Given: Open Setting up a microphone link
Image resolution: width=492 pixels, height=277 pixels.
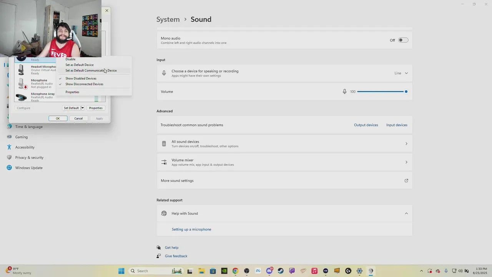Looking at the screenshot, I should click(x=191, y=229).
